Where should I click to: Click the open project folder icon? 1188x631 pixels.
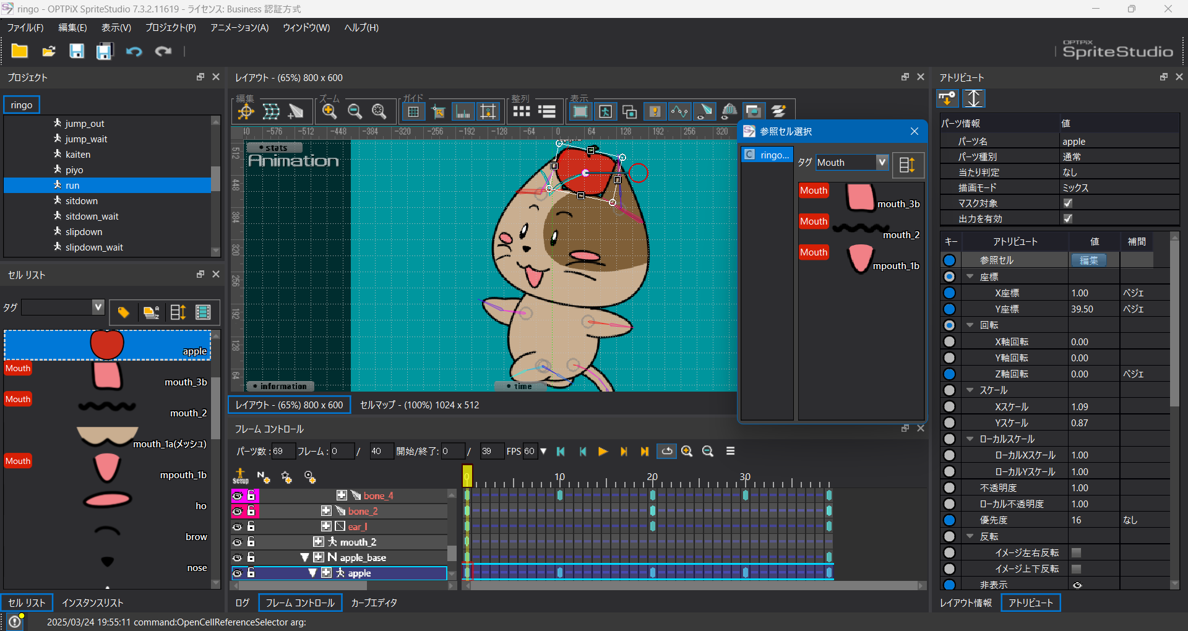click(x=49, y=51)
